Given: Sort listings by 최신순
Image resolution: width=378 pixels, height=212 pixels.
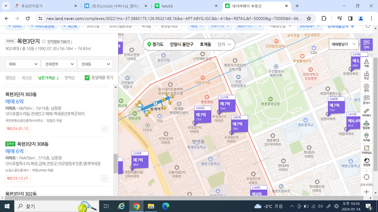Looking at the screenshot, I should (27, 78).
